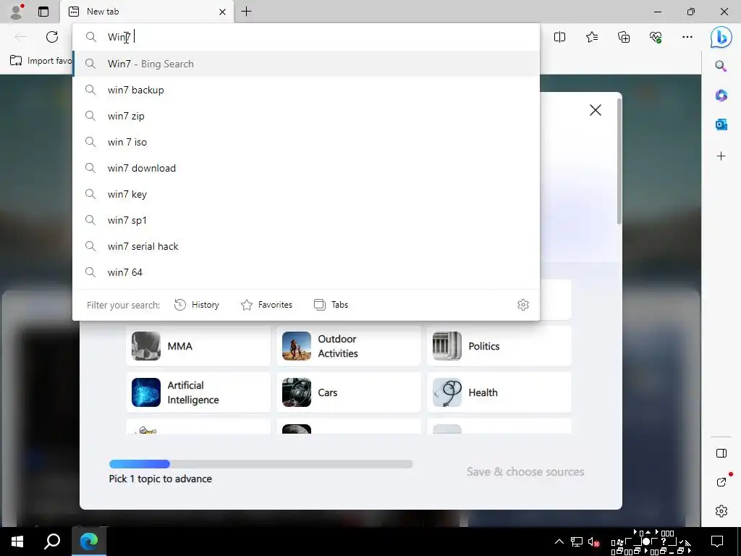Click Import favorites in bookmarks bar
This screenshot has height=556, width=741.
(41, 61)
